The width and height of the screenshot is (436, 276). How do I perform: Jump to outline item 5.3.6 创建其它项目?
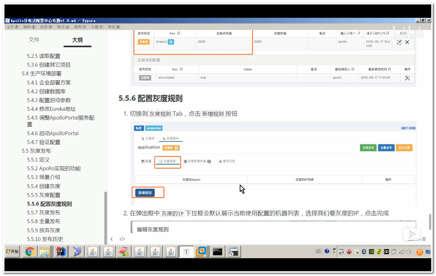(x=49, y=65)
